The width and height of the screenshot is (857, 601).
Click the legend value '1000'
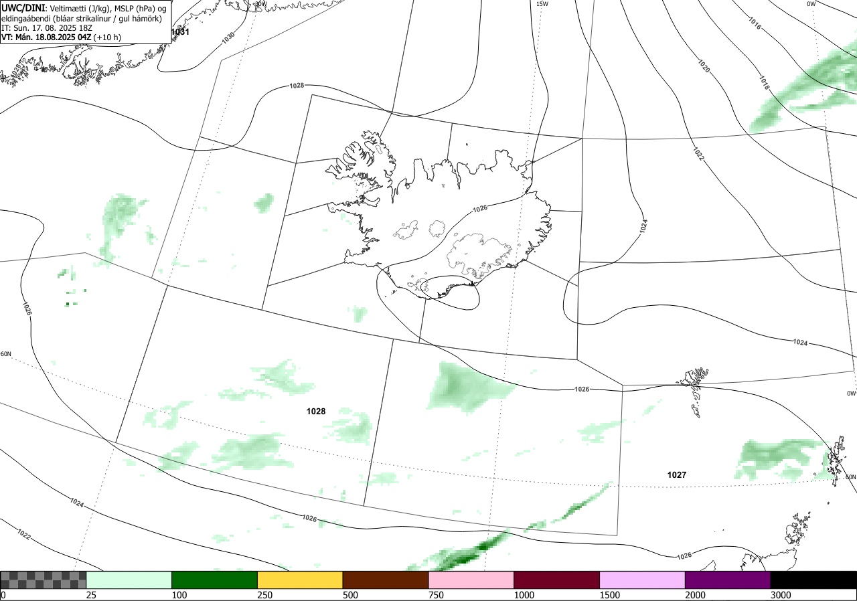pyautogui.click(x=524, y=595)
